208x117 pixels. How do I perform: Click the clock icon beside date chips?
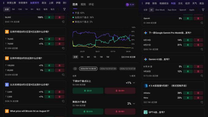pyautogui.click(x=75, y=69)
